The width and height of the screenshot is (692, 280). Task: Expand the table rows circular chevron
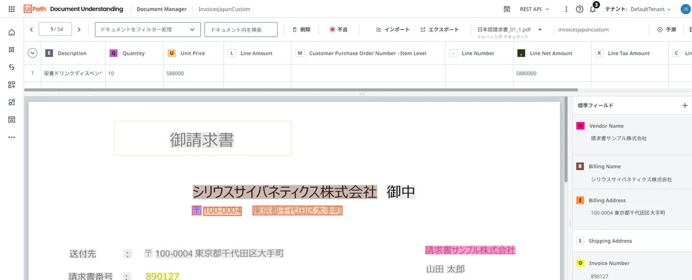tap(32, 53)
